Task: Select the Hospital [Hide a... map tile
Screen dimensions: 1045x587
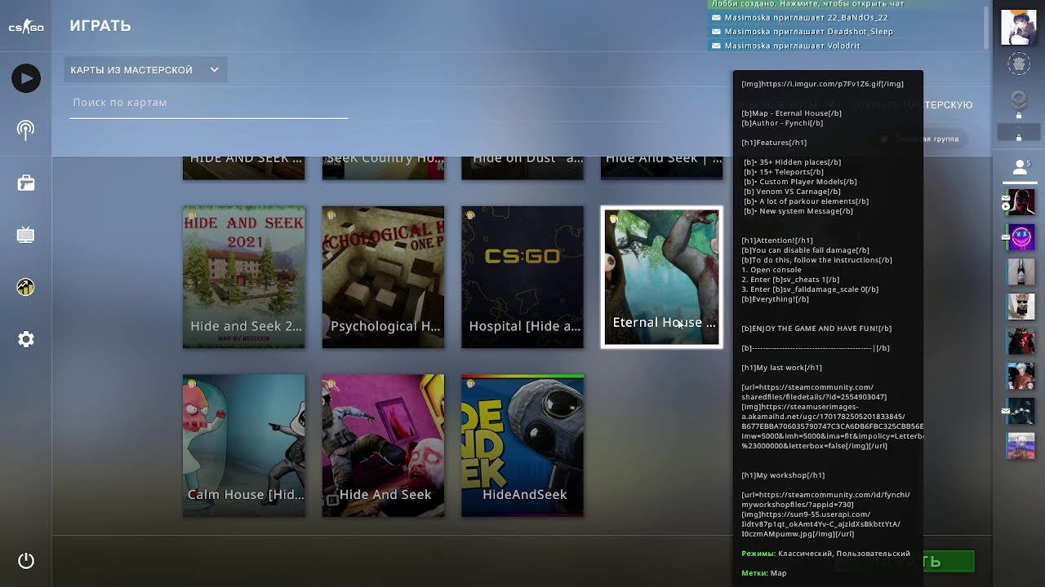Action: click(x=522, y=277)
